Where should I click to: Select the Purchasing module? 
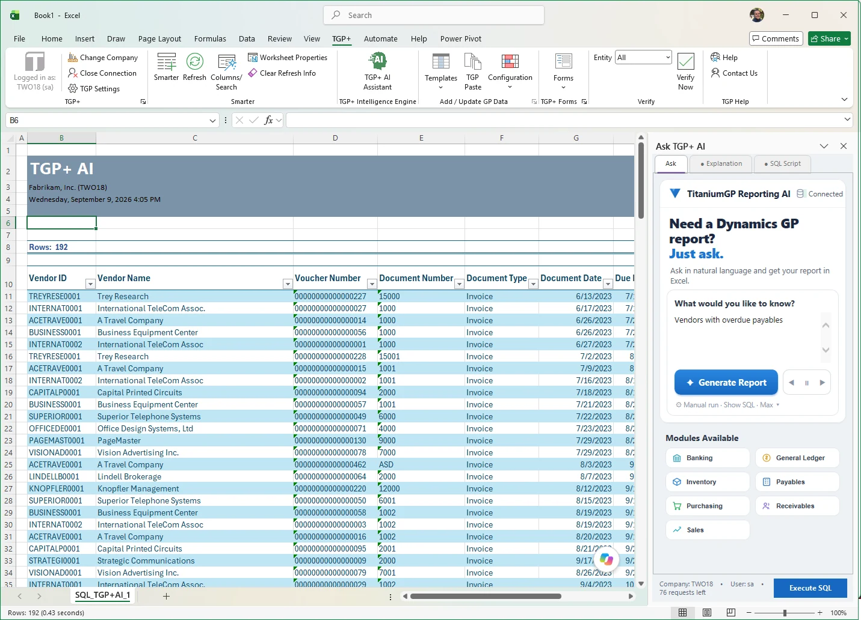pyautogui.click(x=708, y=506)
